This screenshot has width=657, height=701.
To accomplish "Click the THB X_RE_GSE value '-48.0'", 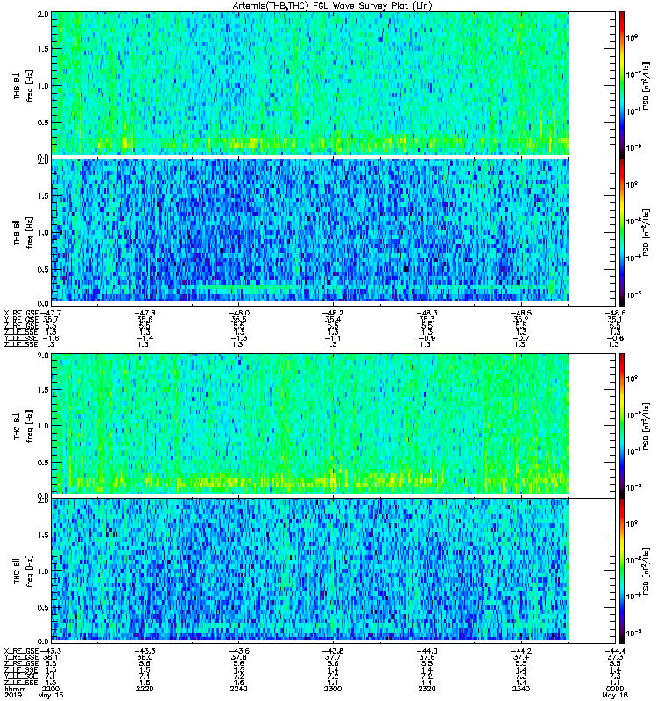I will tap(238, 313).
